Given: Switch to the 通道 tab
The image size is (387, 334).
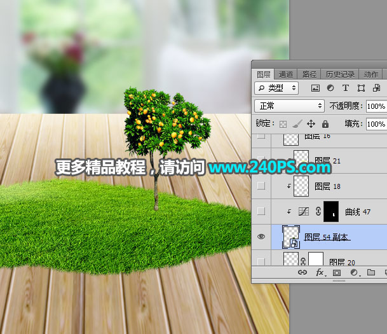Looking at the screenshot, I should [x=286, y=74].
